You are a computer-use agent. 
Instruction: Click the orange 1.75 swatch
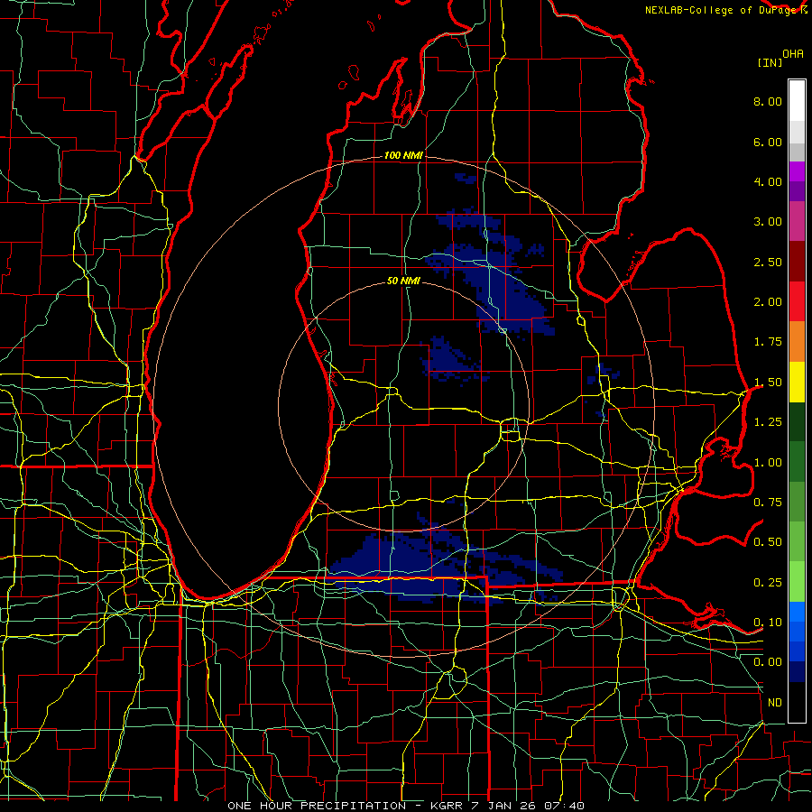point(797,342)
